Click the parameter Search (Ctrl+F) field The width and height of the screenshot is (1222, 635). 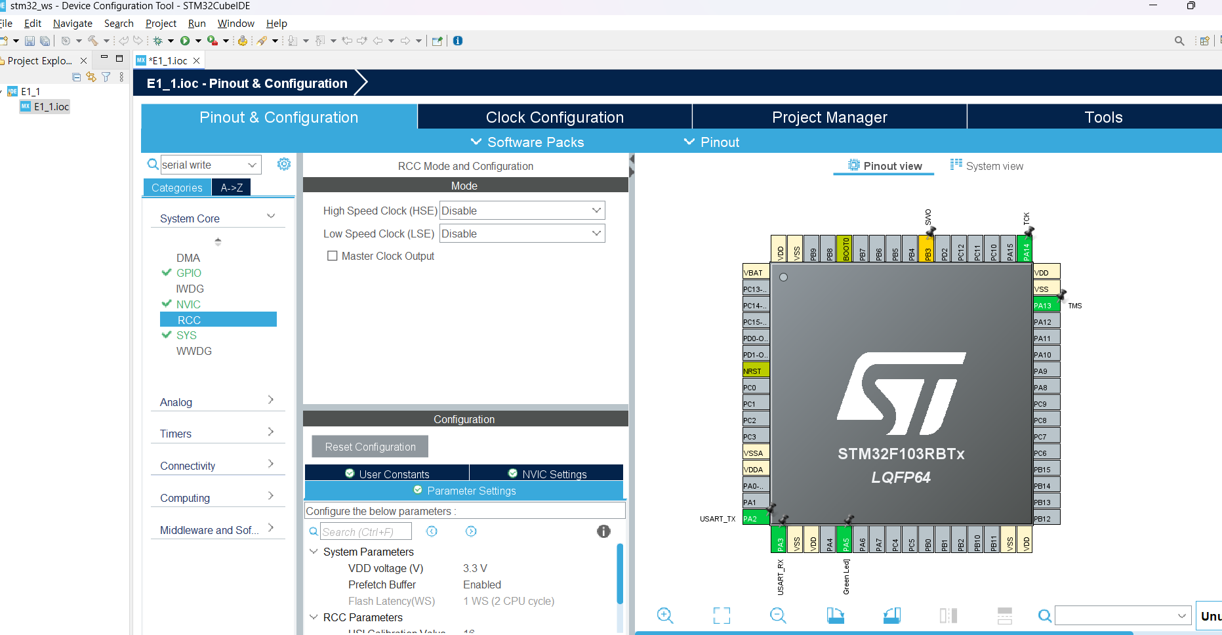click(366, 531)
